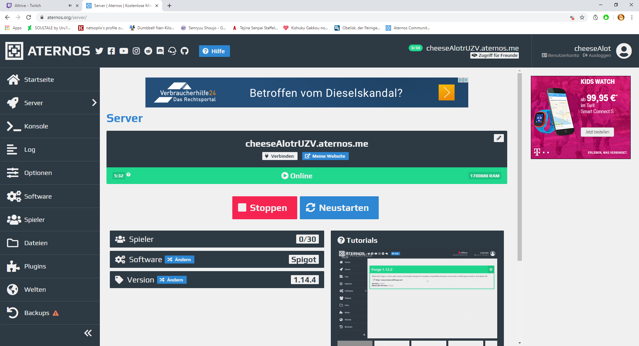
Task: Click the help icon next to 5:32 countdown
Action: tap(128, 175)
